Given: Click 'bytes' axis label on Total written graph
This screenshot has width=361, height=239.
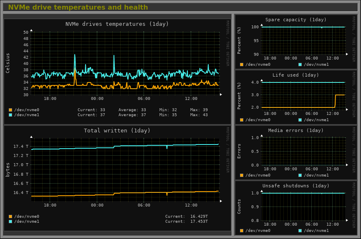Looking at the screenshot, I should (x=8, y=170).
